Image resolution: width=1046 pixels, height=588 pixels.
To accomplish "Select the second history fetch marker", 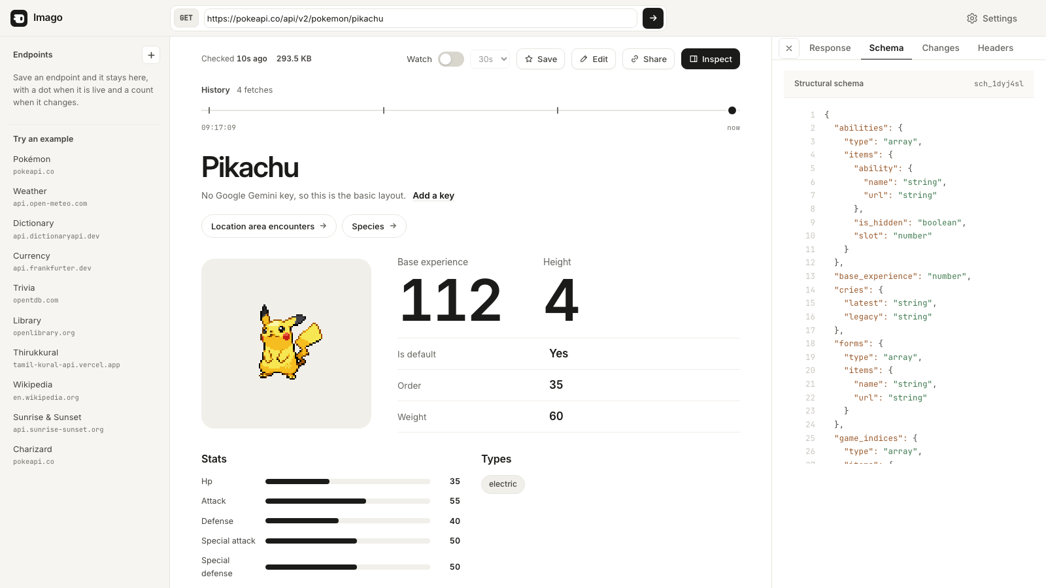I will pos(384,110).
